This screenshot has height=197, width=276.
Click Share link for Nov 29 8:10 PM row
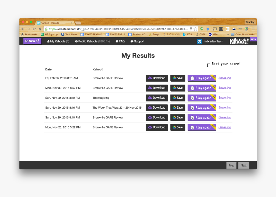pyautogui.click(x=225, y=117)
